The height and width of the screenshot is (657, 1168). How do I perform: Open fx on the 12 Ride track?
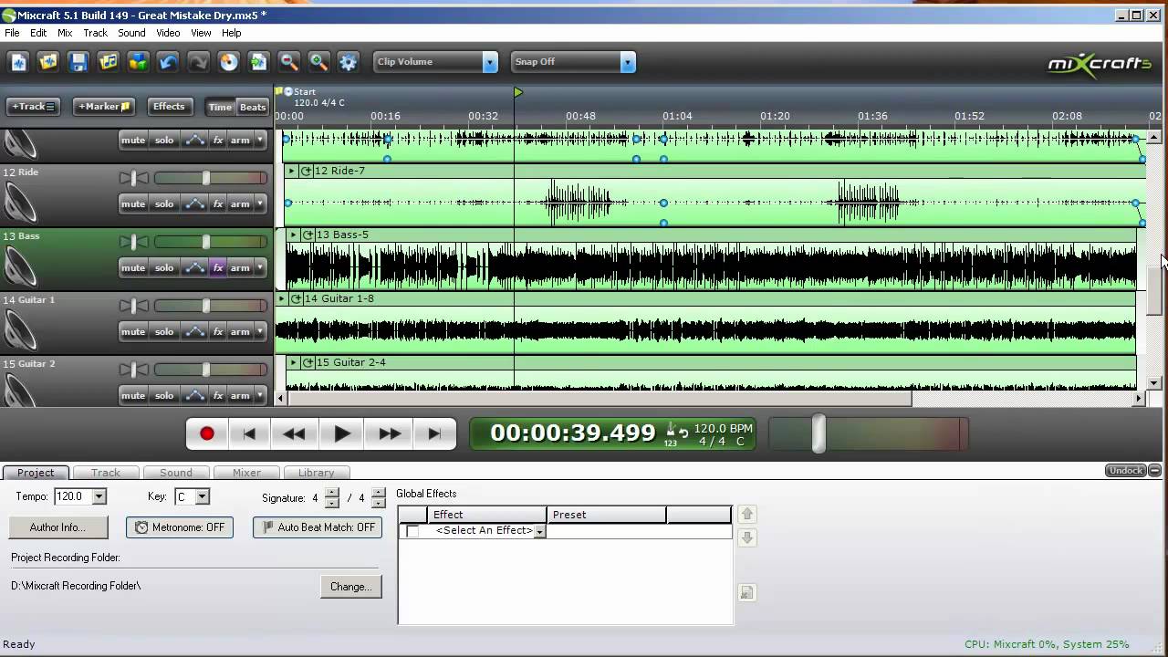tap(218, 204)
